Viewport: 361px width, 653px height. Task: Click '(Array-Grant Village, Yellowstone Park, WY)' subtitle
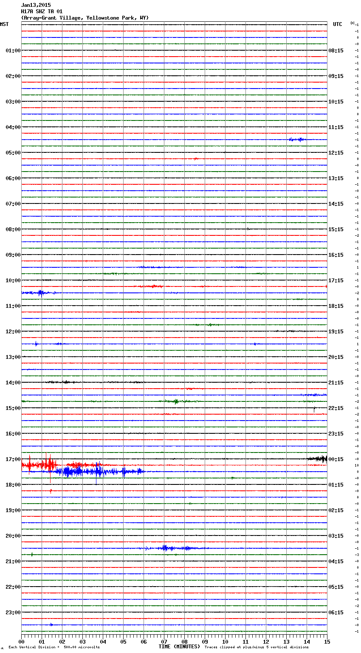click(85, 18)
